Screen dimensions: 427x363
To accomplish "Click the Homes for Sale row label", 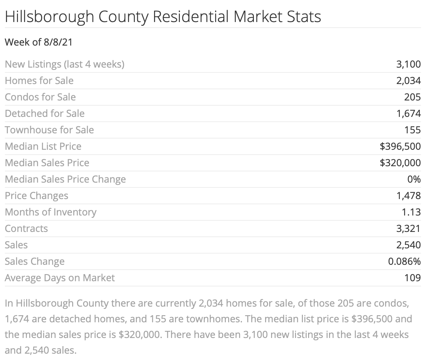I will click(x=39, y=81).
